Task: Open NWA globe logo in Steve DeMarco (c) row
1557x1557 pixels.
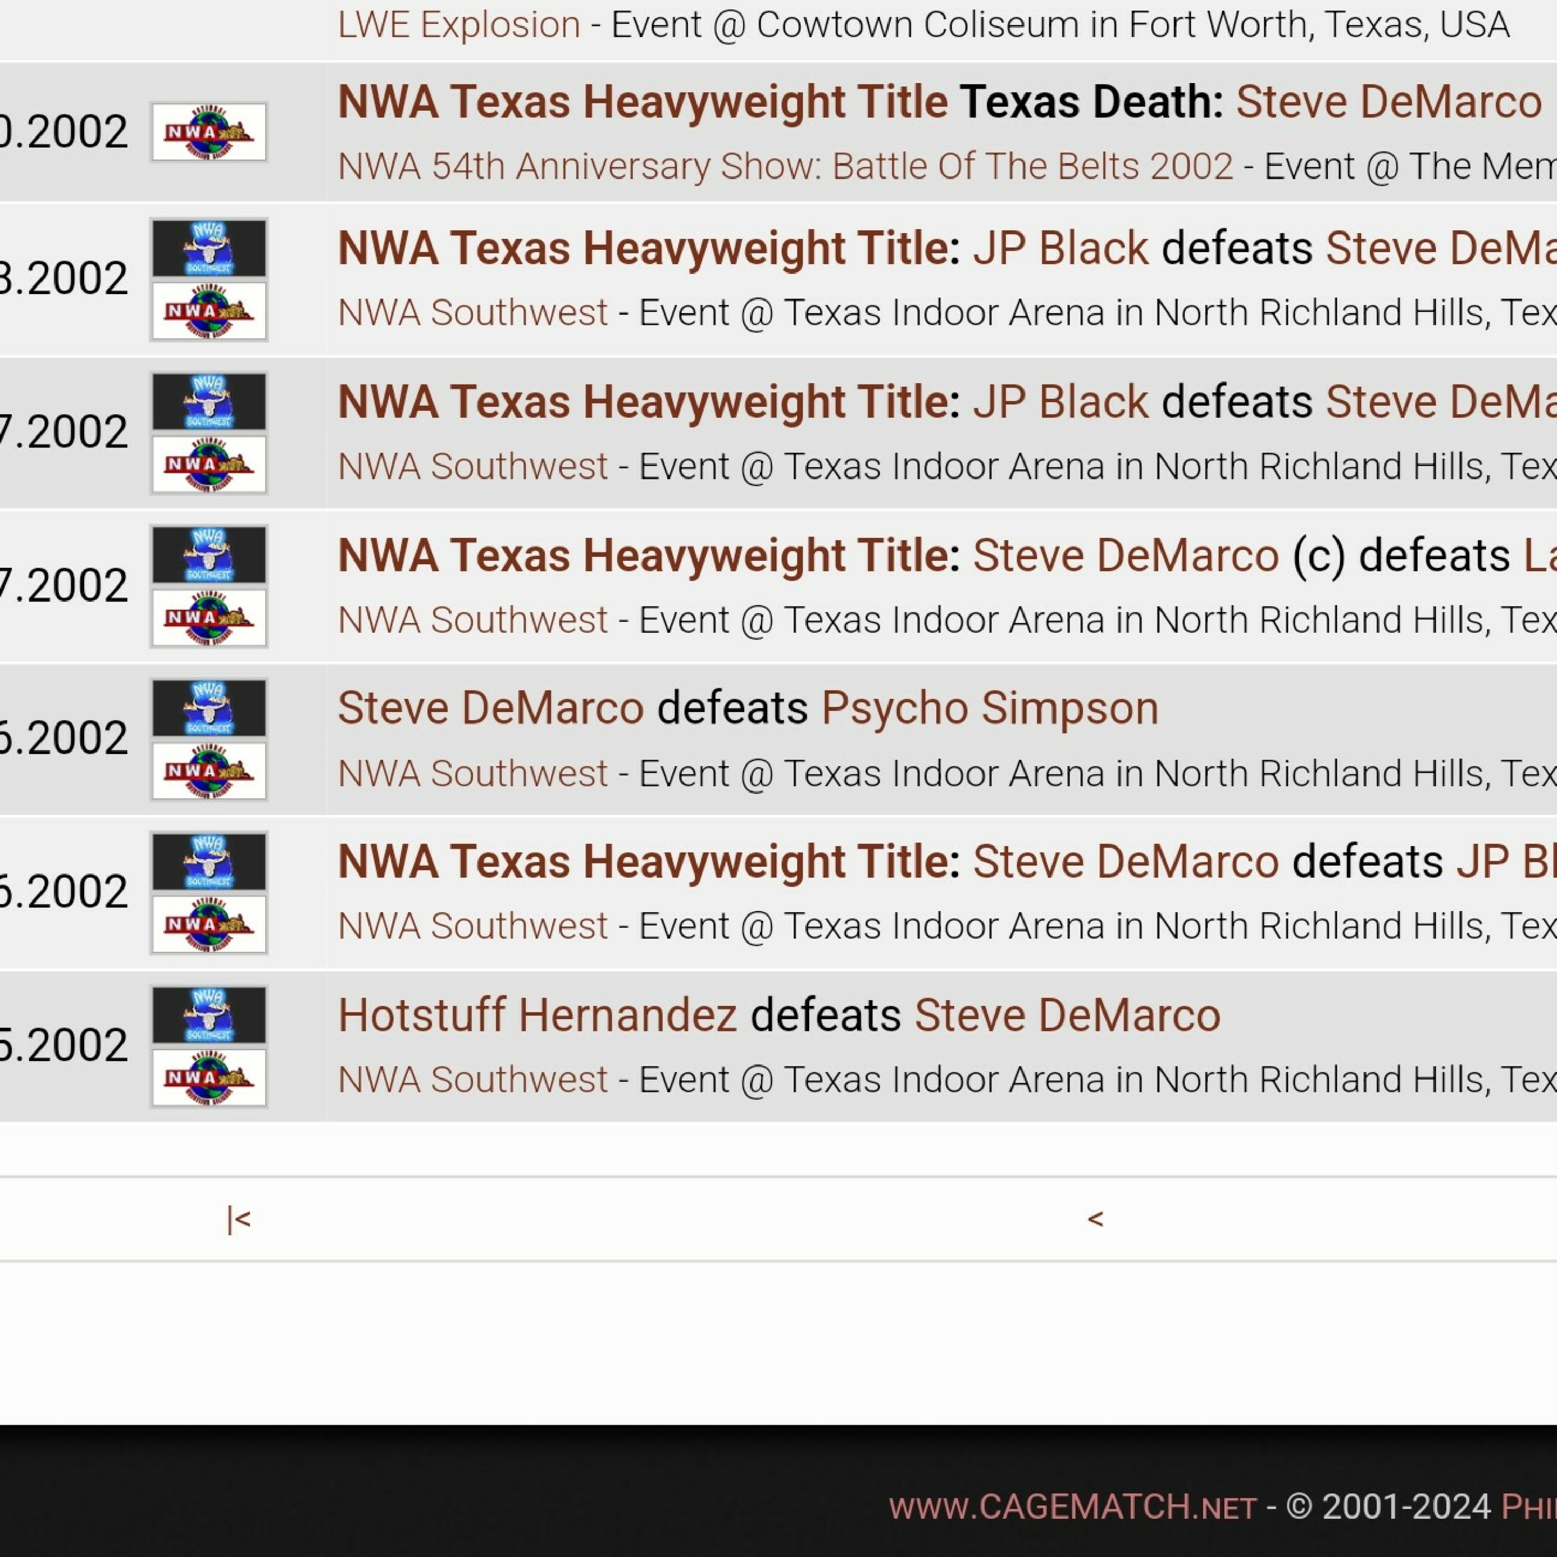Action: 209,617
